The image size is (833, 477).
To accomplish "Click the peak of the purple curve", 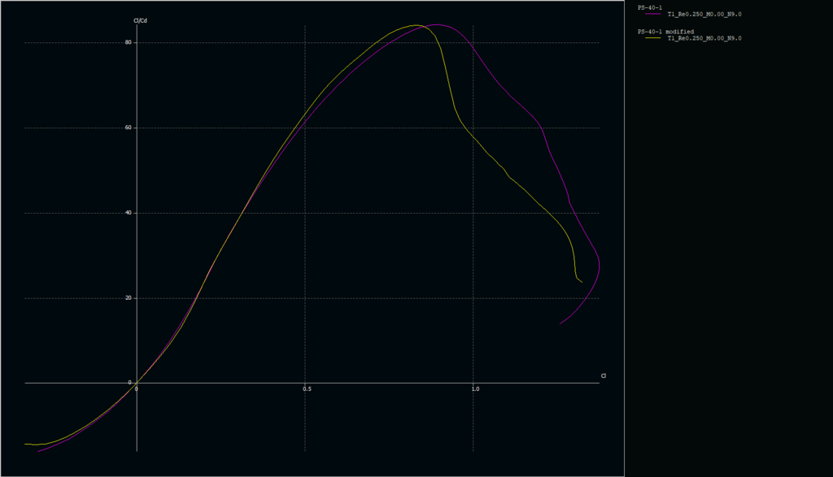I will pyautogui.click(x=437, y=24).
